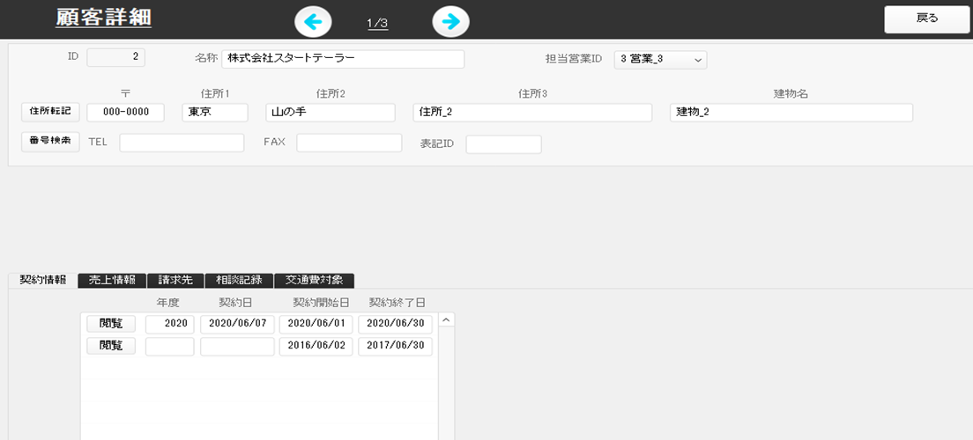Image resolution: width=973 pixels, height=440 pixels.
Task: Click the 年度 cell showing 2020
Action: tap(170, 324)
